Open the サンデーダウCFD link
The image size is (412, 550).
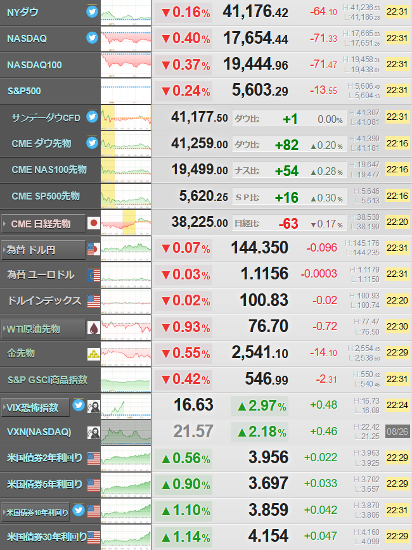[x=46, y=117]
